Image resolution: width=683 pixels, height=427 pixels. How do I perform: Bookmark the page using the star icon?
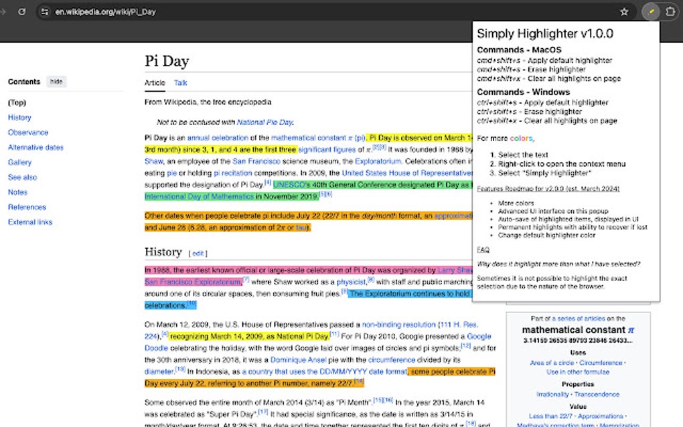pos(624,11)
